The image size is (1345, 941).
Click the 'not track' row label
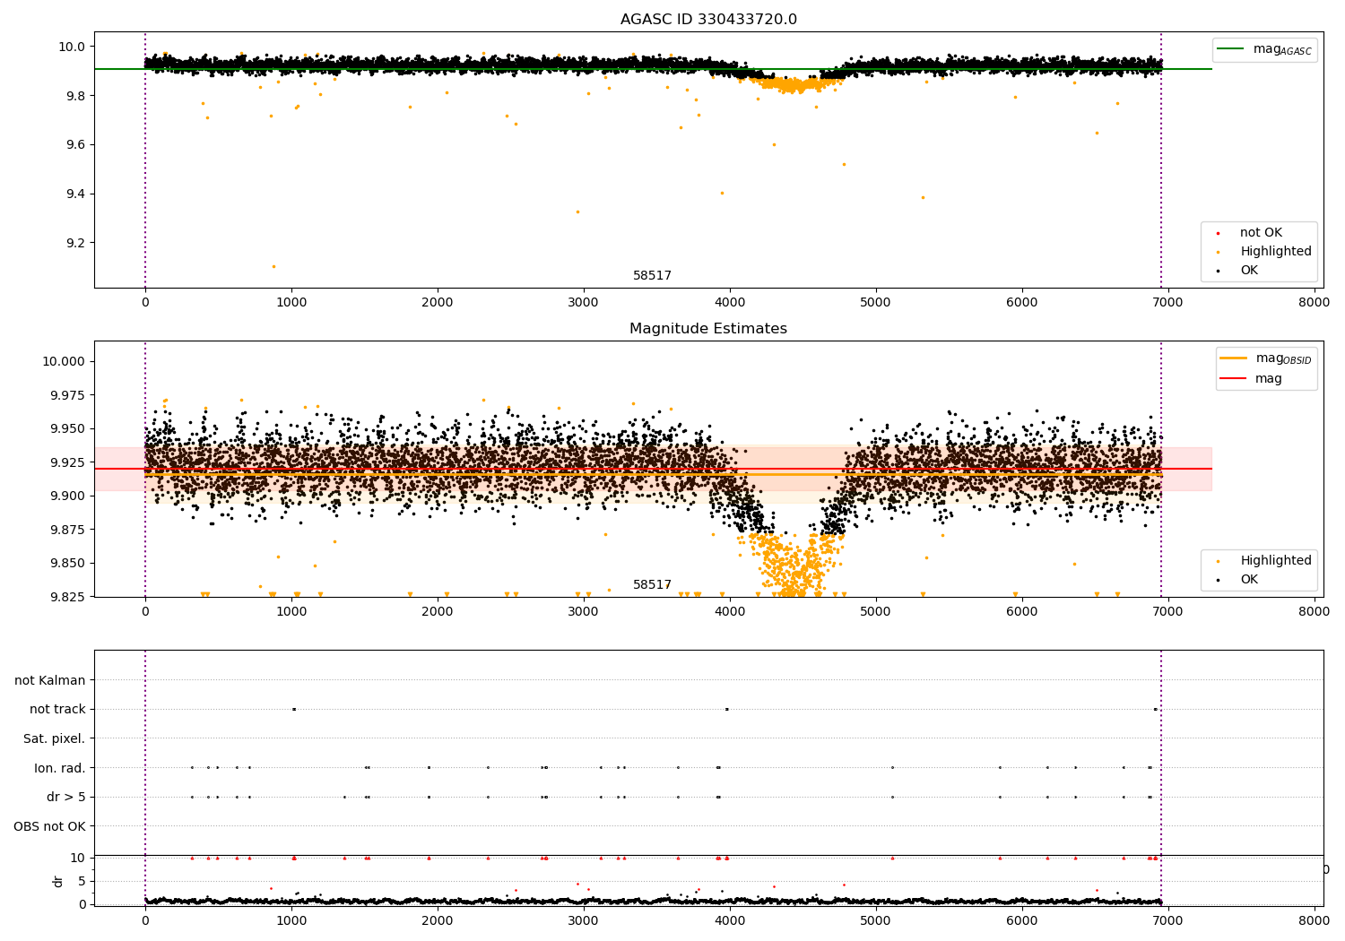57,710
